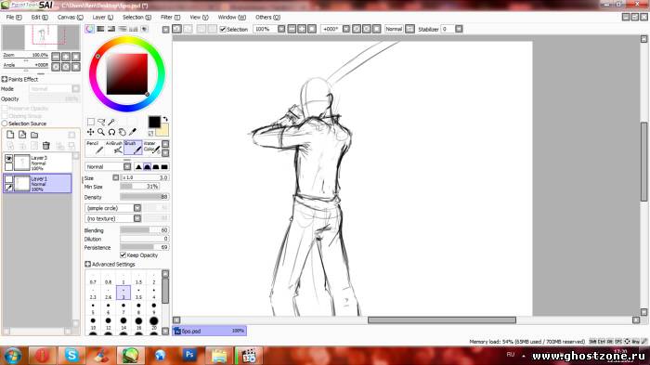Select the Move tool
Viewport: 650px width, 365px height.
(91, 132)
